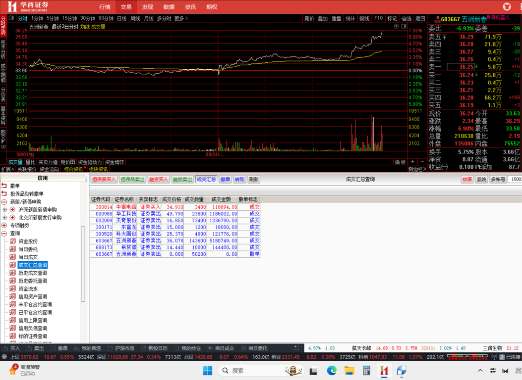Click the sidebar vertical scrollbar
Viewport: 522px width, 380px height.
(83, 264)
